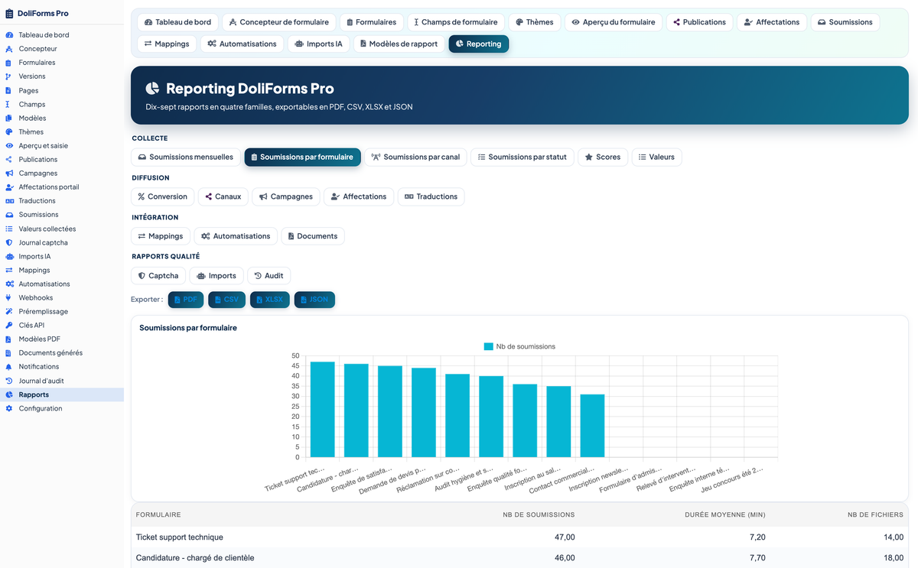Click the Campagnes megaphone icon in sidebar
918x568 pixels.
pyautogui.click(x=9, y=174)
